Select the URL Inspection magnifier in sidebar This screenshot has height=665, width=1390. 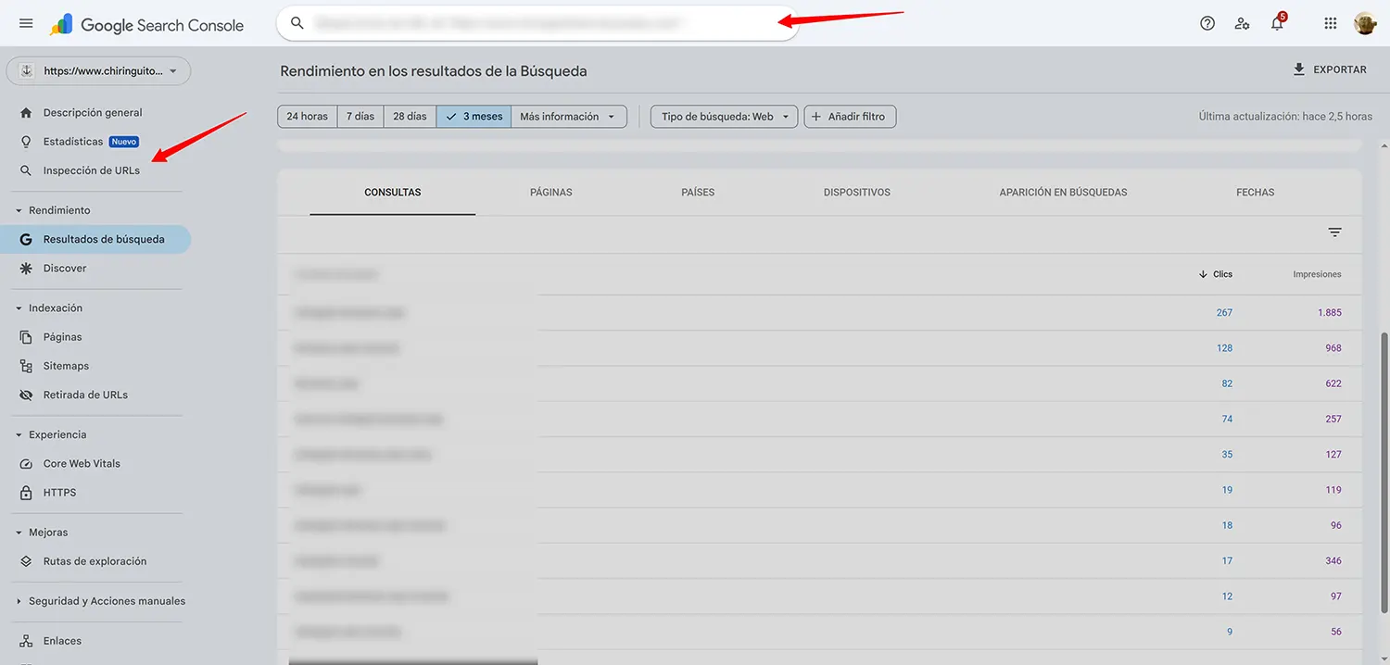coord(26,169)
